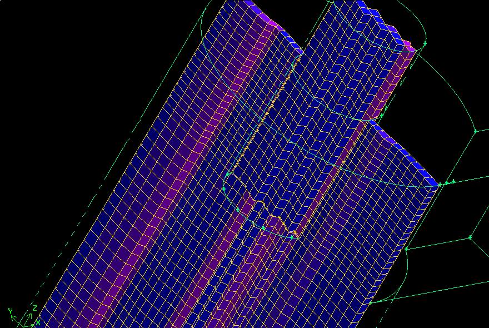
Task: Click the wide magenta band on left mesh
Action: tap(161, 183)
